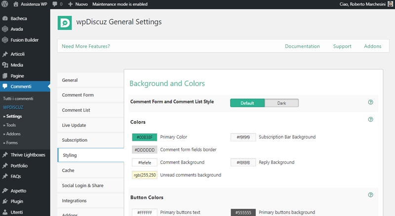This screenshot has width=395, height=216.
Task: Click the Thrive Lightboxes pin icon
Action: pos(5,154)
